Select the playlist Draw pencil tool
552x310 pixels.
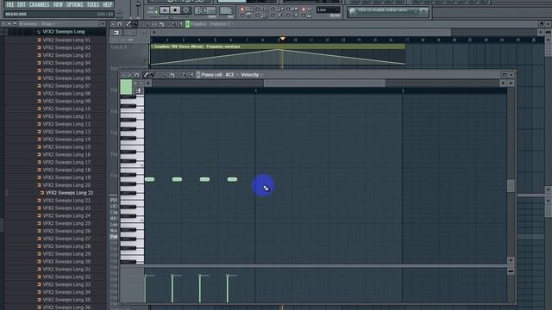coord(129,24)
